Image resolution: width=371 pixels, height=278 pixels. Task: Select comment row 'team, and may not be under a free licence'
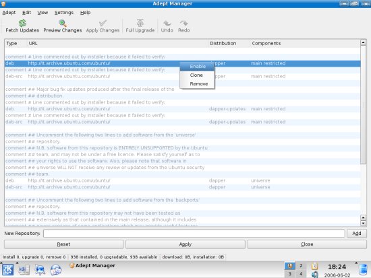pos(182,154)
